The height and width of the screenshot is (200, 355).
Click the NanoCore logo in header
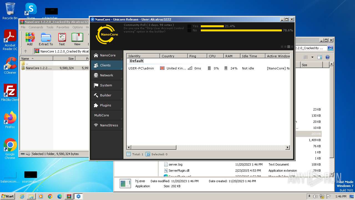click(x=107, y=34)
